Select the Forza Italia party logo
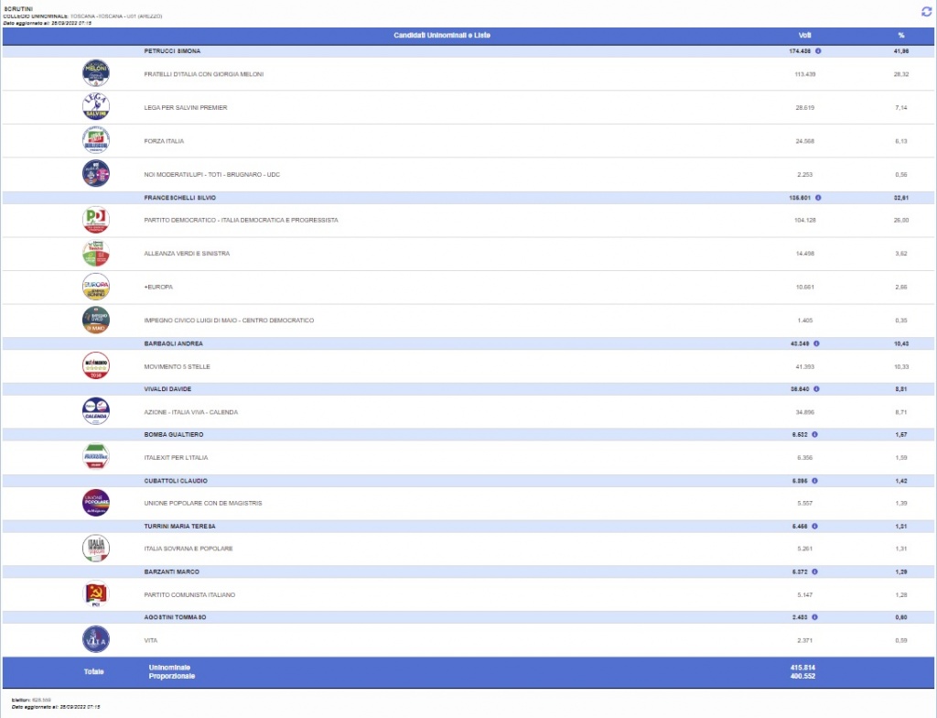This screenshot has width=937, height=718. pyautogui.click(x=96, y=141)
